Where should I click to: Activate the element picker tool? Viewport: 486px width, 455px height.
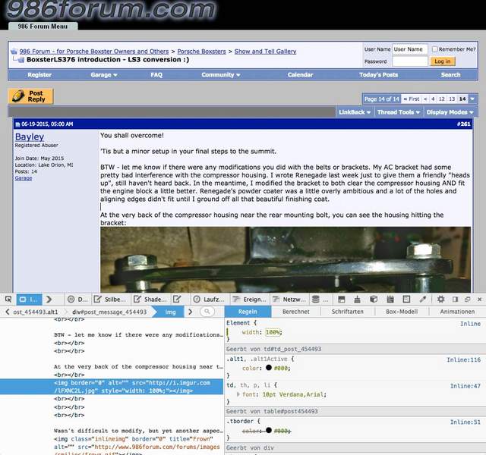(8, 300)
